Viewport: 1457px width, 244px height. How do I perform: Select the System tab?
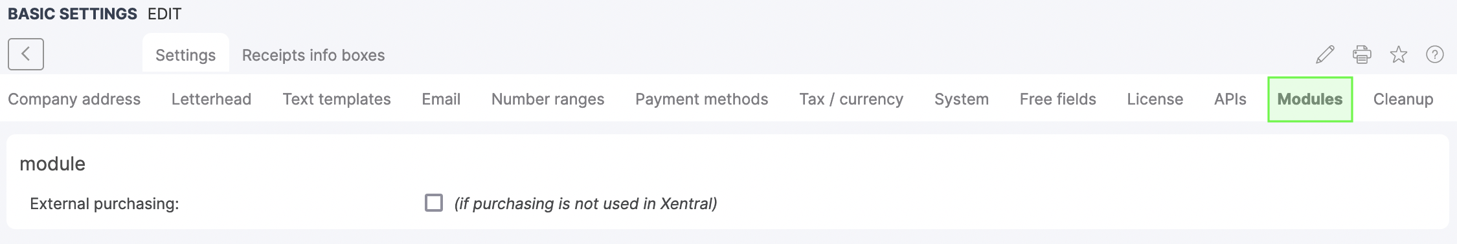962,99
